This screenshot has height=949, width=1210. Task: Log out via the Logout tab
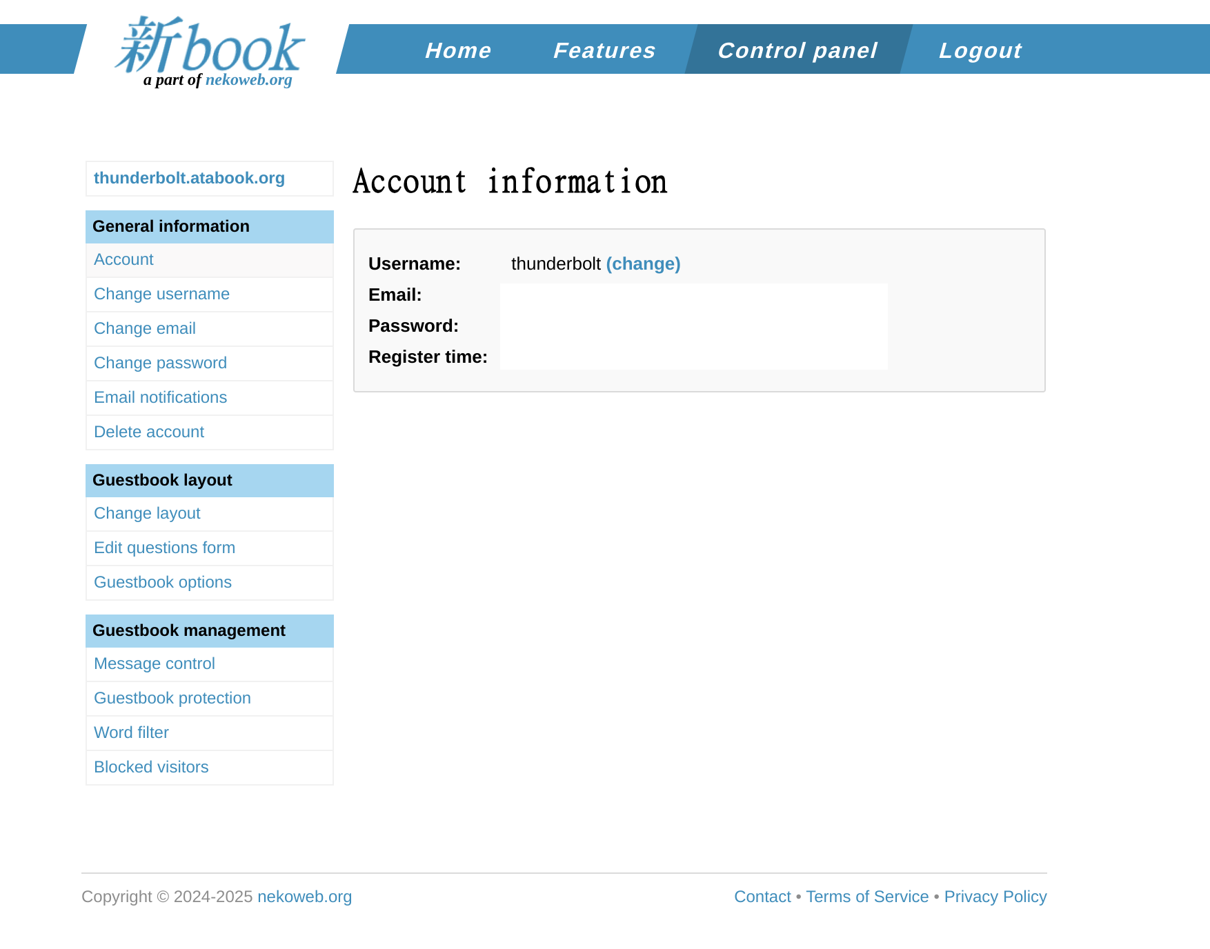coord(980,50)
